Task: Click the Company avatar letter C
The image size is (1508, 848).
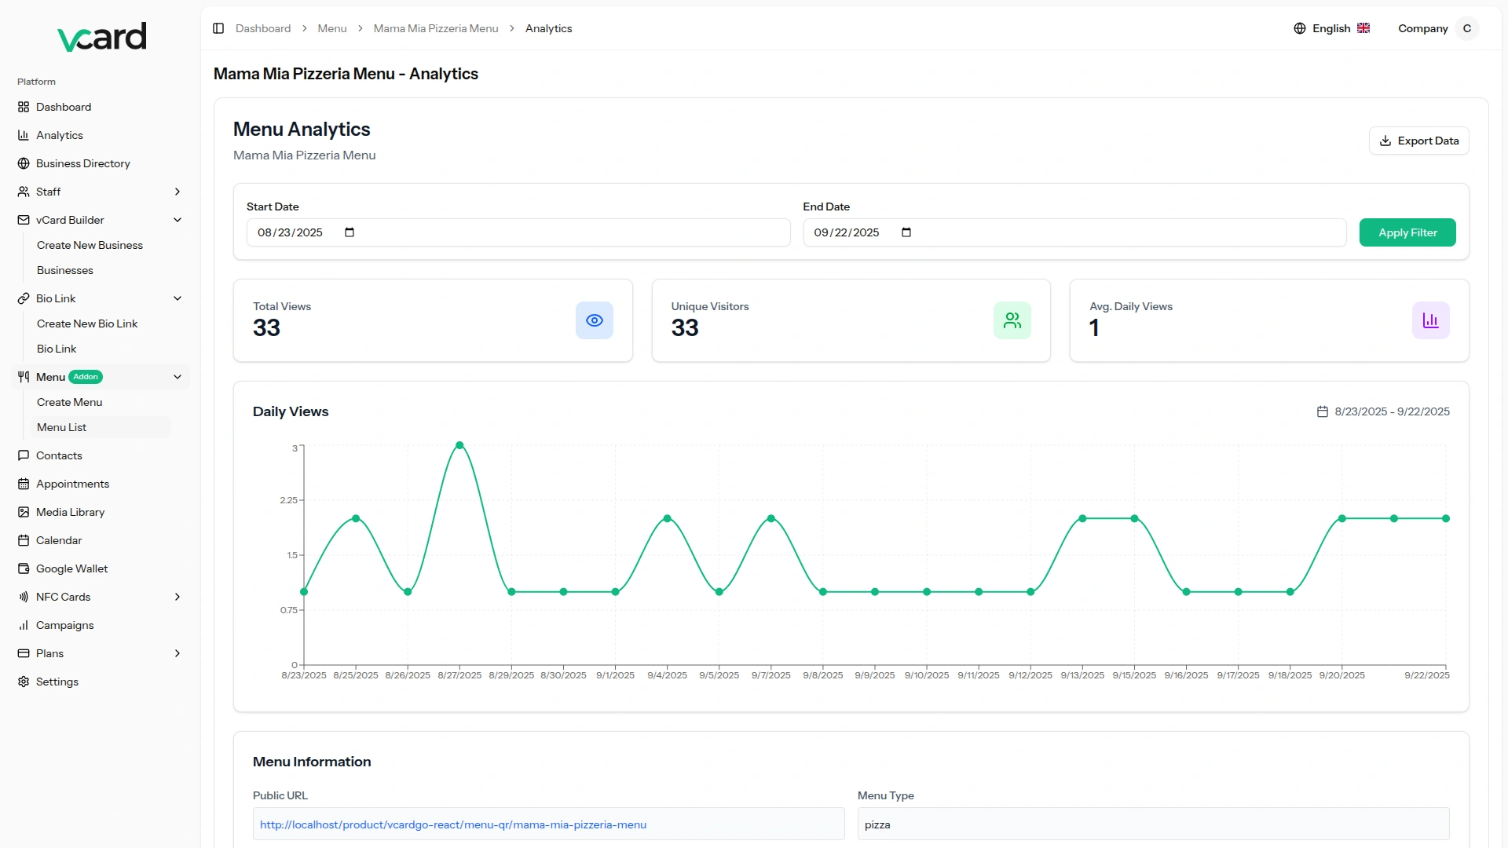Action: tap(1467, 28)
